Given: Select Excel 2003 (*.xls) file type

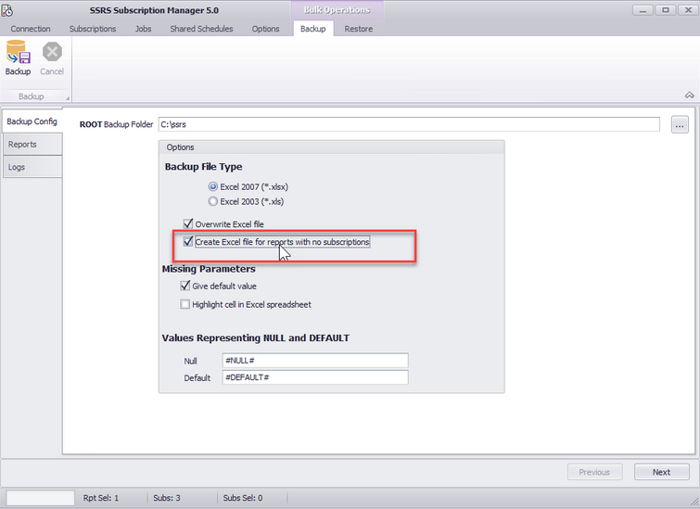Looking at the screenshot, I should 213,201.
